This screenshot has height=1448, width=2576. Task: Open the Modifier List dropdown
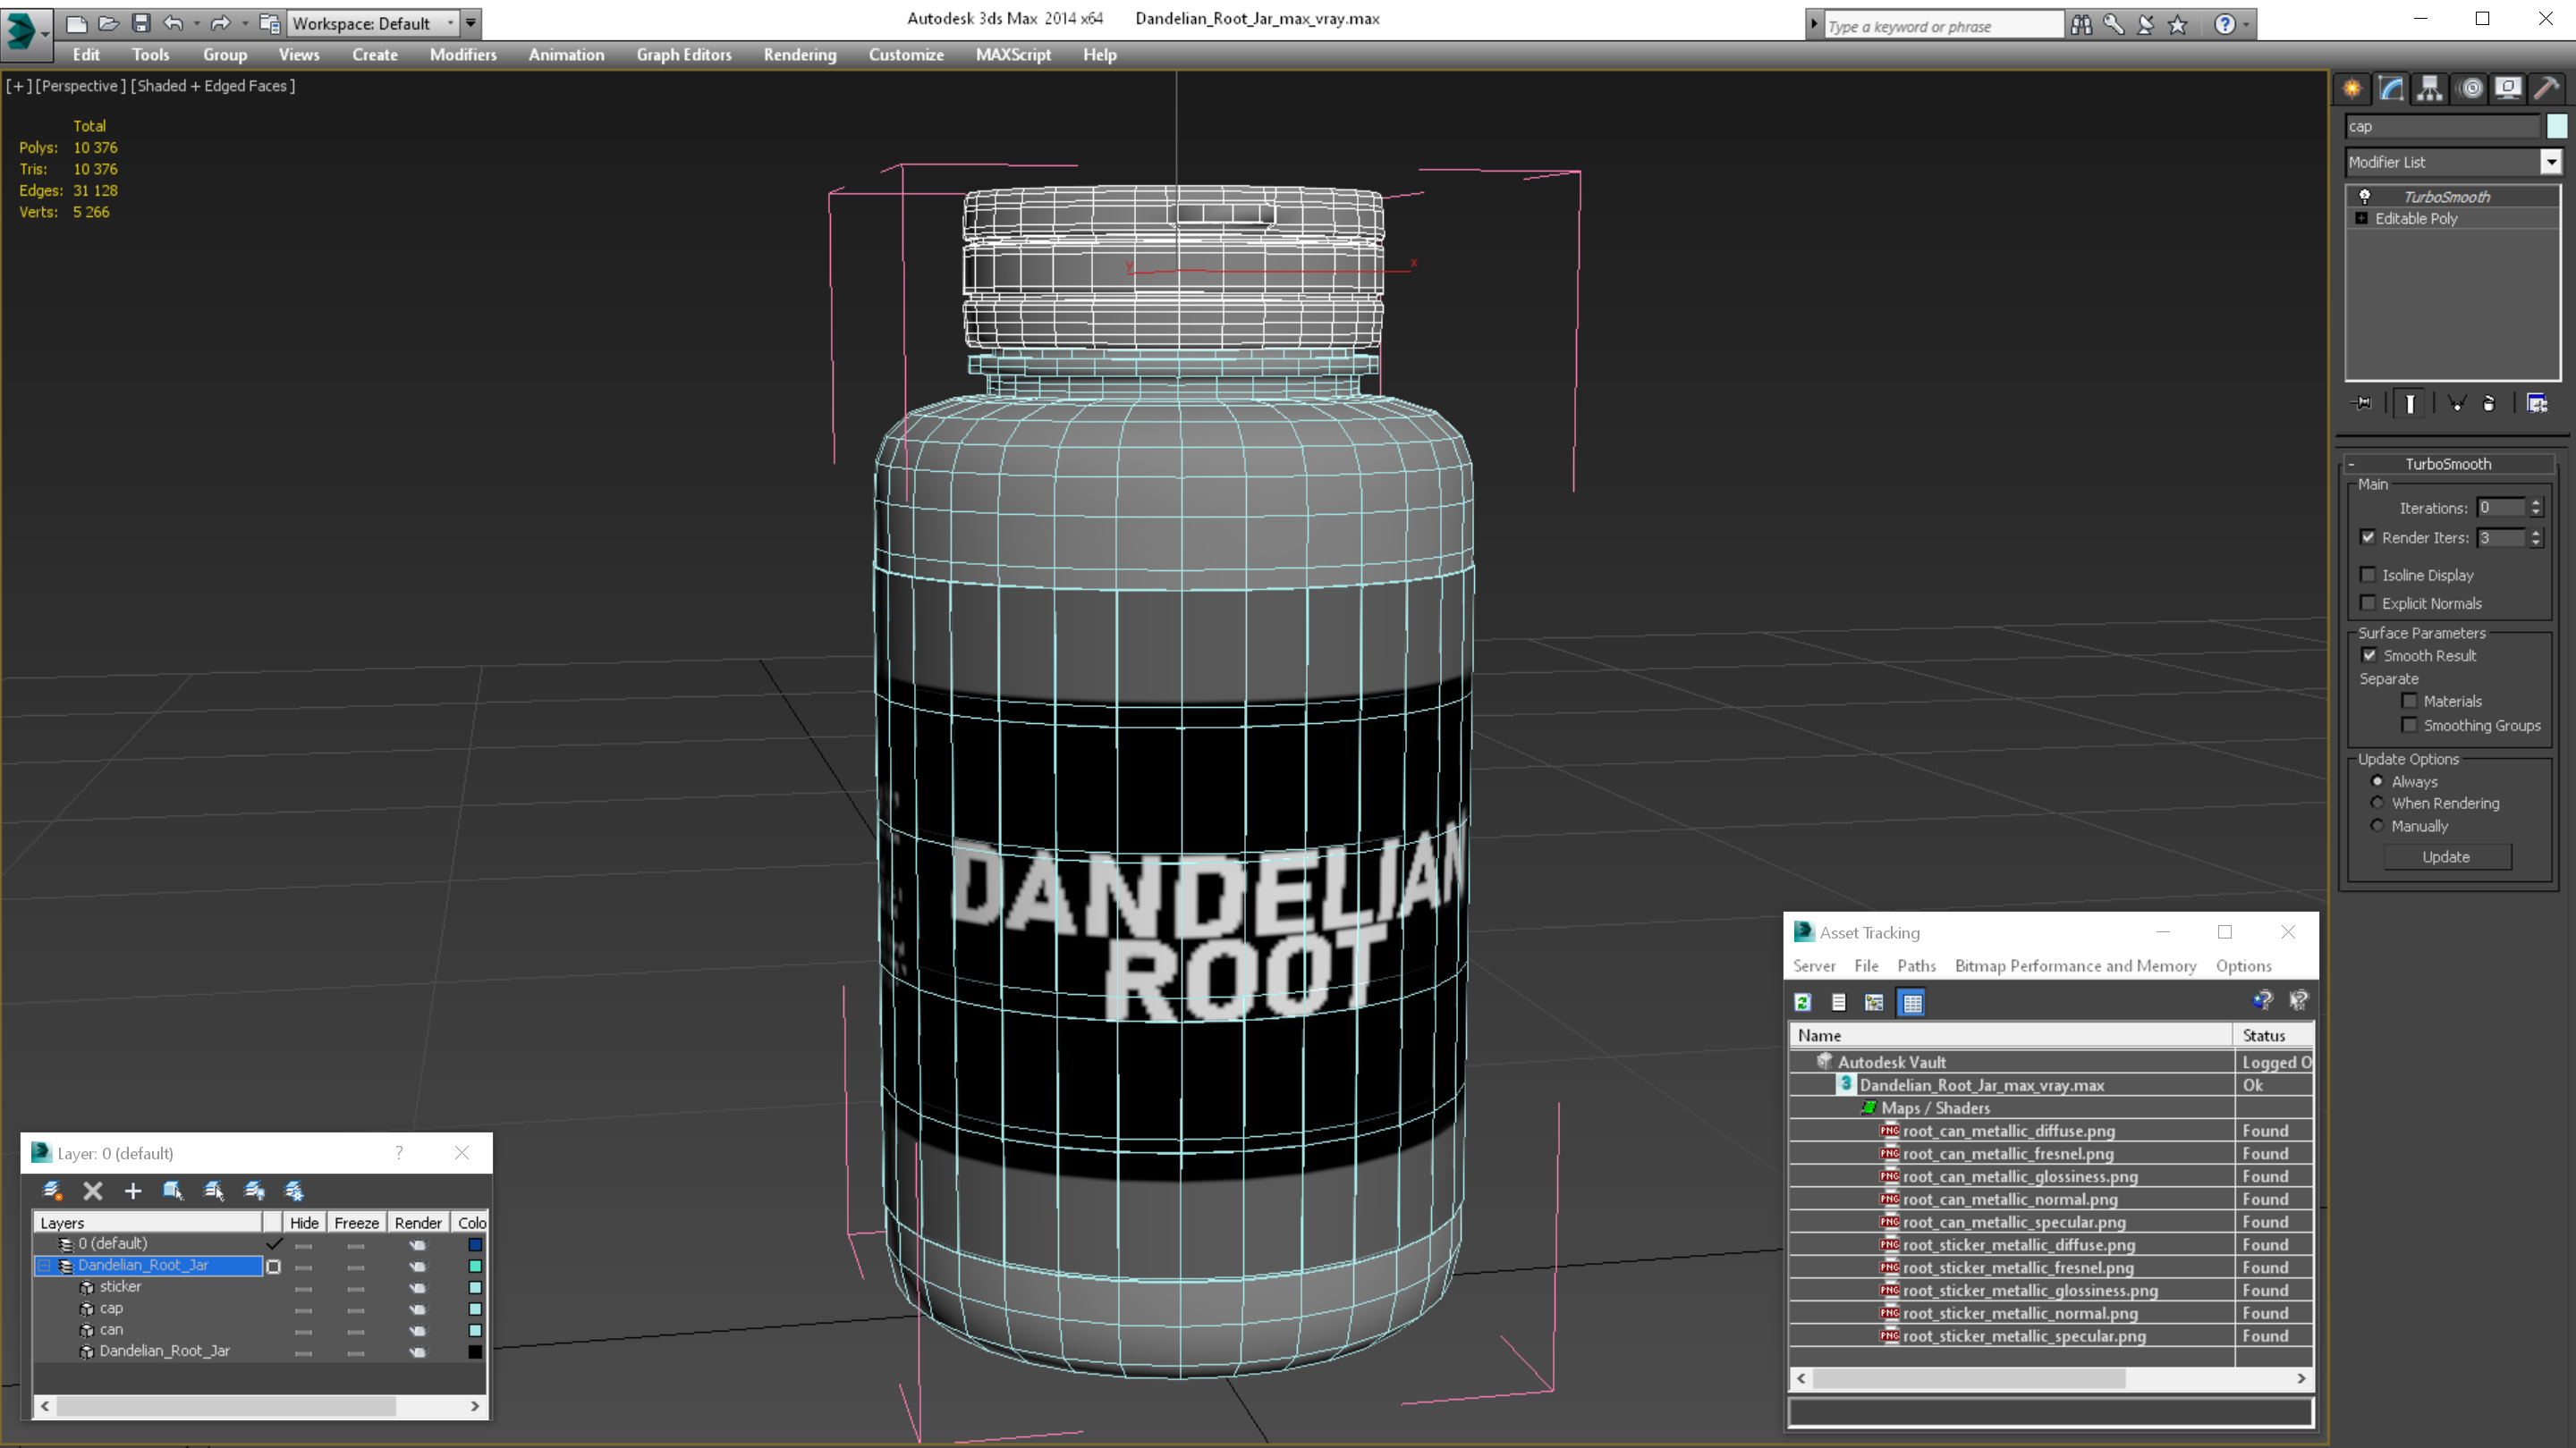(2551, 162)
